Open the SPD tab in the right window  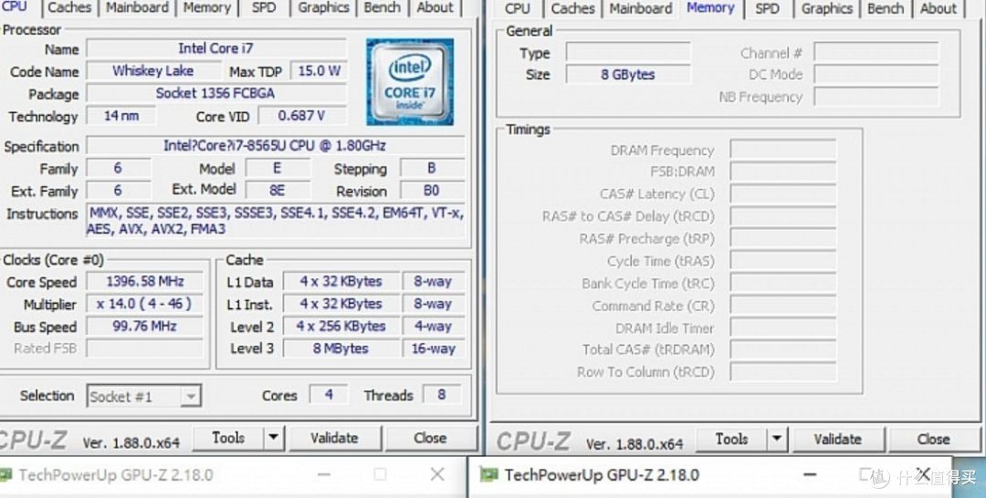click(x=767, y=8)
